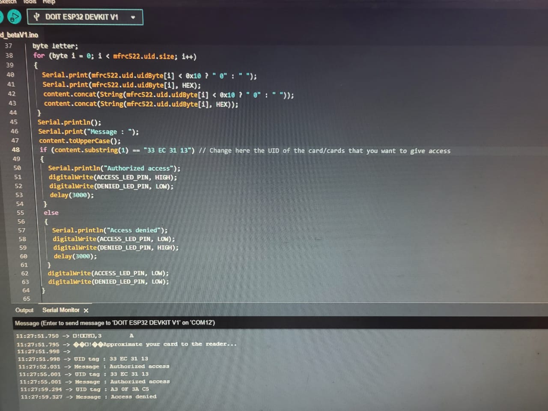Click 'delay(3000);' on line 60
Image resolution: width=548 pixels, height=411 pixels.
point(75,256)
